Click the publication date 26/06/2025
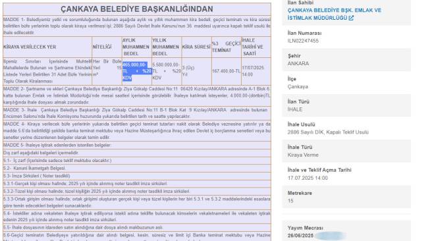Viewport: 428px width, 241px height. click(x=300, y=236)
